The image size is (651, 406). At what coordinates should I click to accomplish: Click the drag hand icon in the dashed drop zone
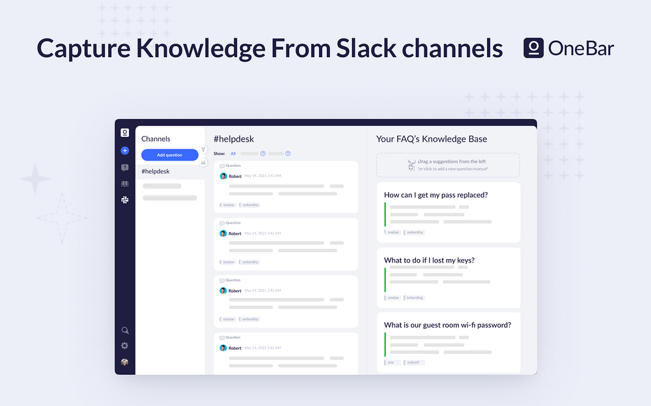pyautogui.click(x=411, y=165)
